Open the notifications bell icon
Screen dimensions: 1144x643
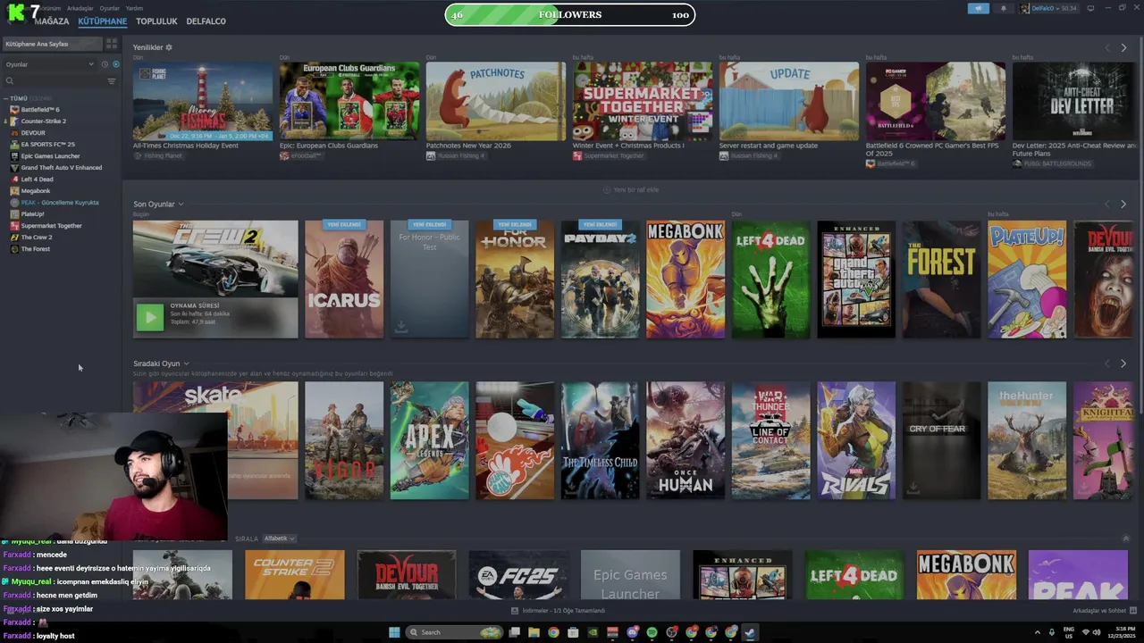[1003, 8]
